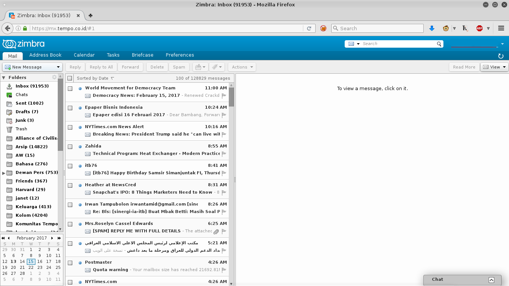Click the Spam button
The width and height of the screenshot is (509, 286).
(x=179, y=67)
